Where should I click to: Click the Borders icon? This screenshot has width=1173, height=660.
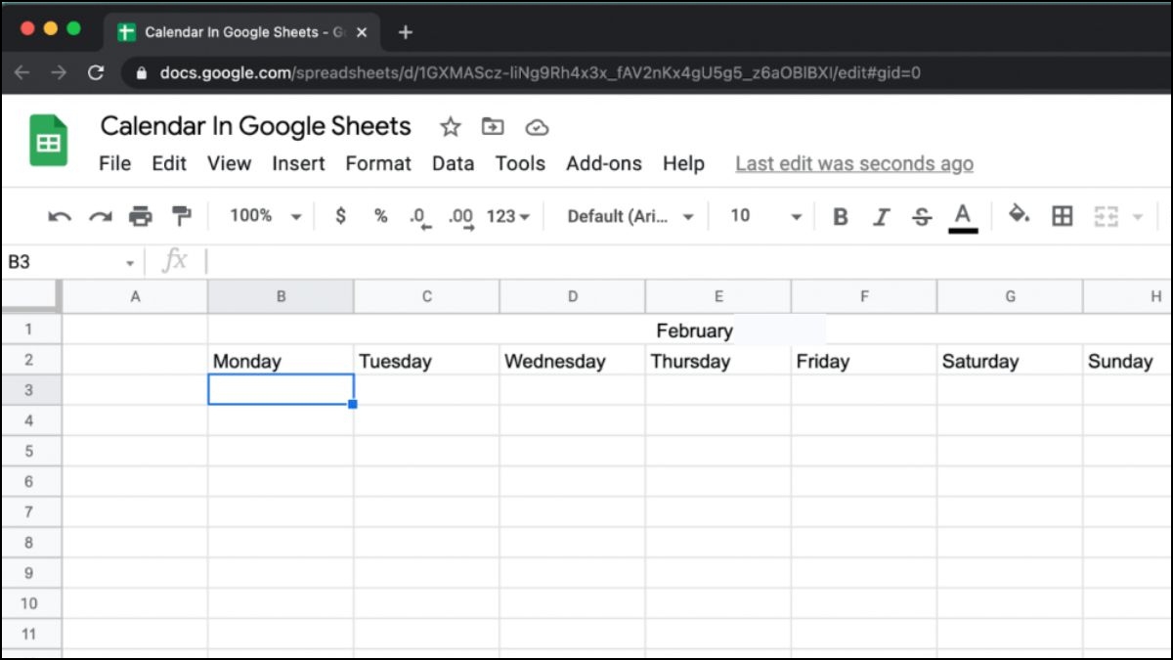point(1063,216)
